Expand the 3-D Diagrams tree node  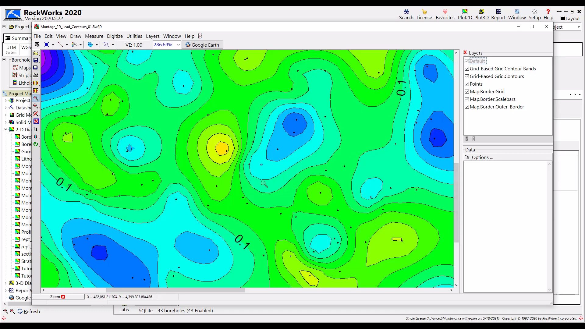(x=5, y=283)
